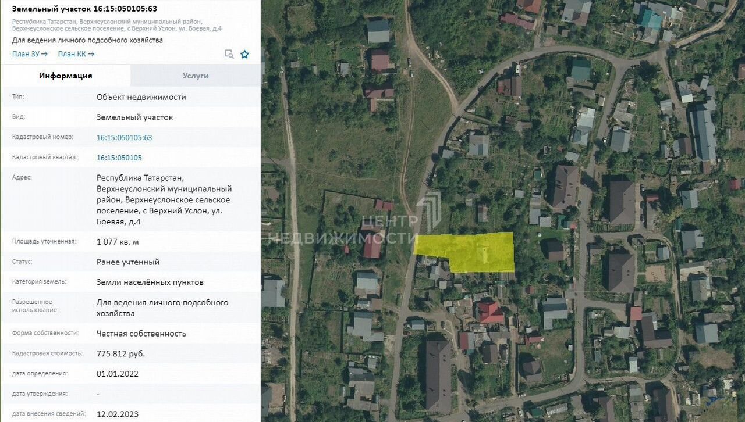Click the type value Объект недвижимости
Viewport: 745px width, 422px height.
[141, 97]
